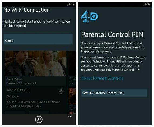Tap the (17 mins) duration text
This screenshot has width=154, height=127.
[x=13, y=96]
